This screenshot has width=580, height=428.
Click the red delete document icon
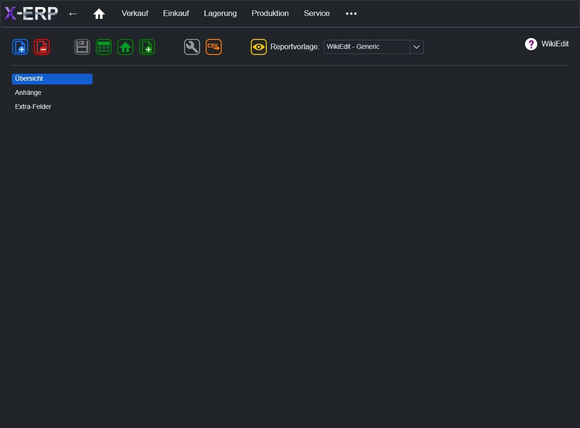[42, 47]
